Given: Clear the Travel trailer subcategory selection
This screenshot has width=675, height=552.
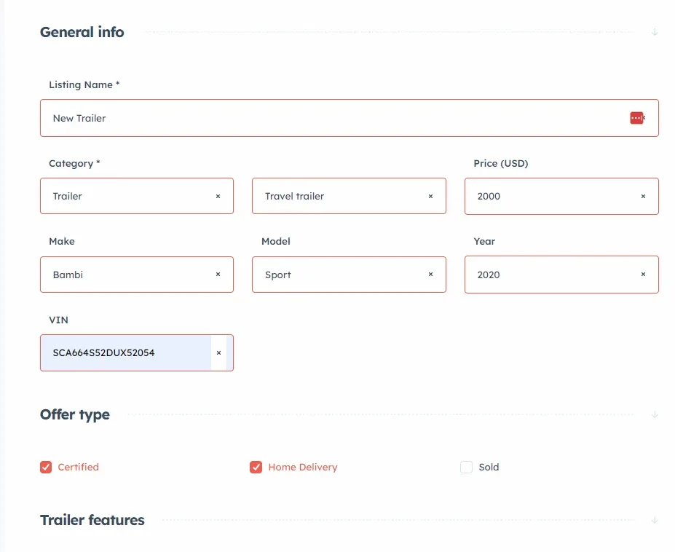Looking at the screenshot, I should tap(430, 197).
